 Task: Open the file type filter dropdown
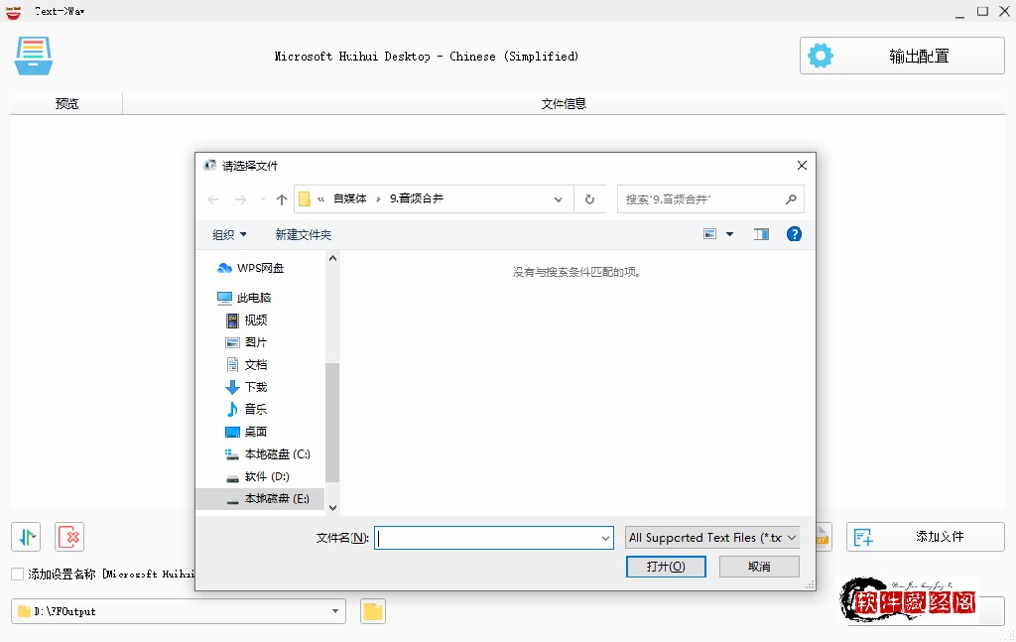click(711, 537)
